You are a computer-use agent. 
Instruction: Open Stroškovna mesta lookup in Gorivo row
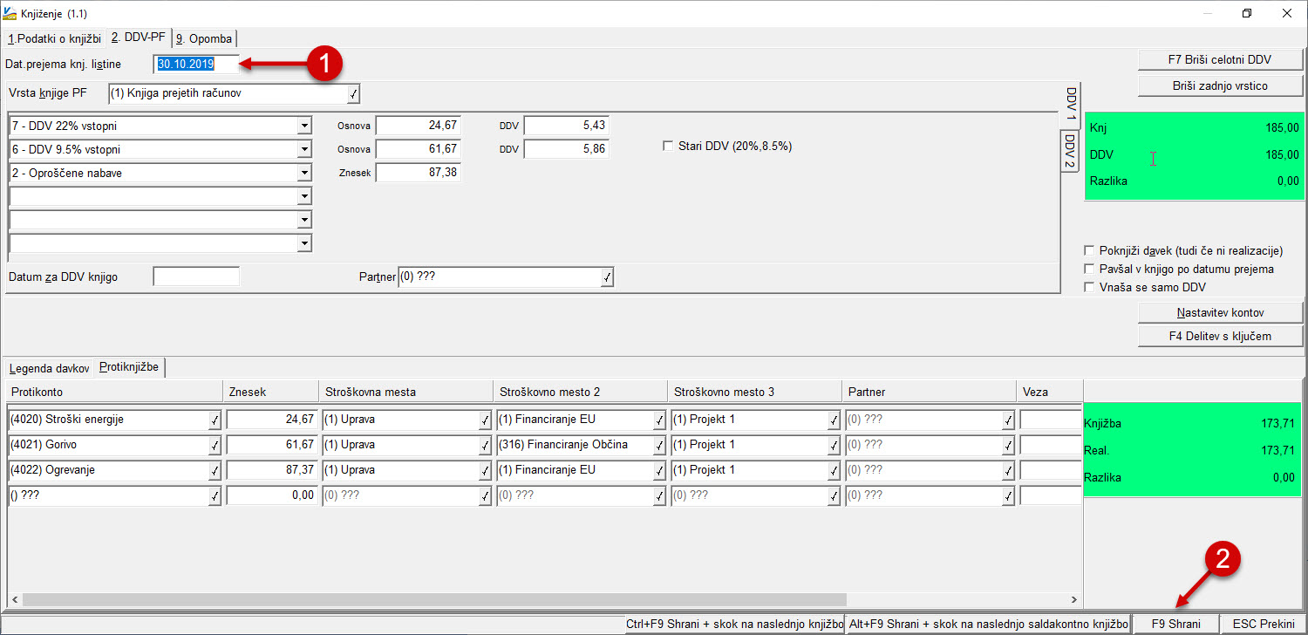pos(485,446)
